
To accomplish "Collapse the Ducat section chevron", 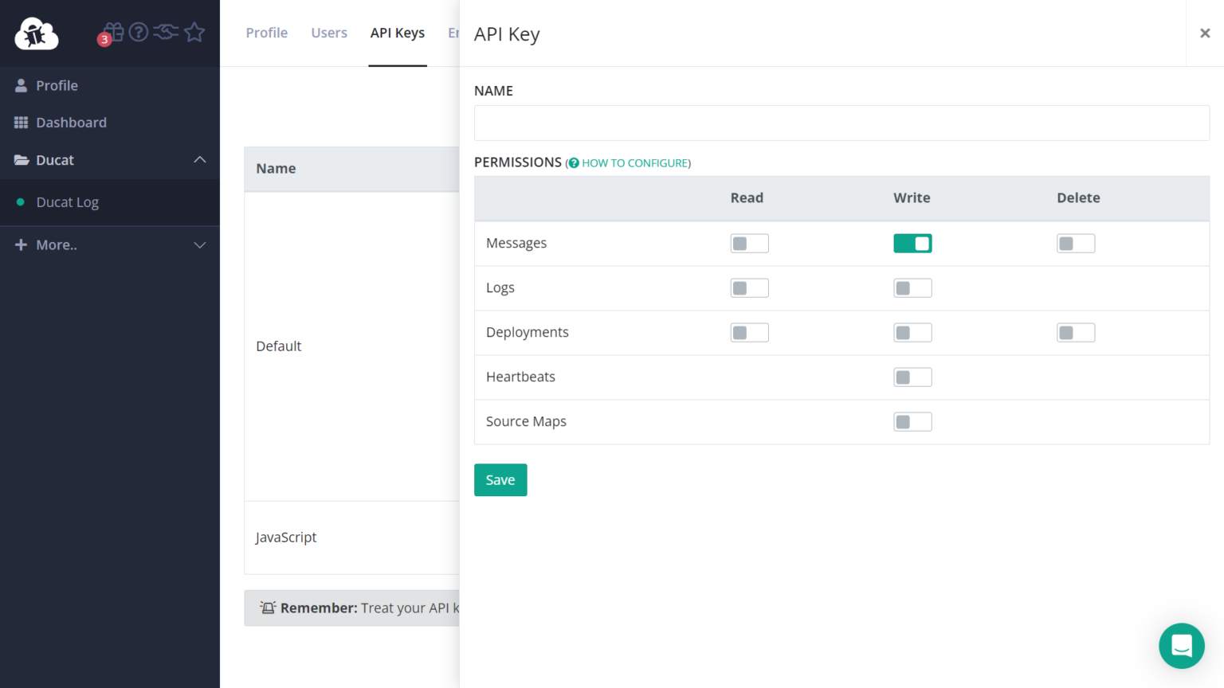I will click(200, 160).
